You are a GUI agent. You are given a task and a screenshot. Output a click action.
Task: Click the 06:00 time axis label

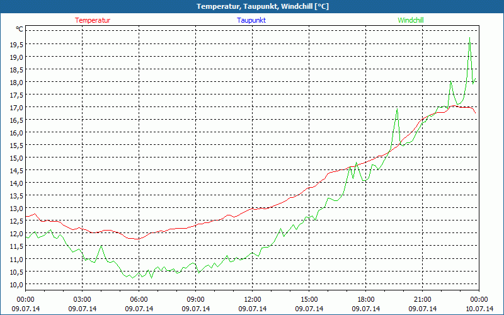(x=139, y=300)
